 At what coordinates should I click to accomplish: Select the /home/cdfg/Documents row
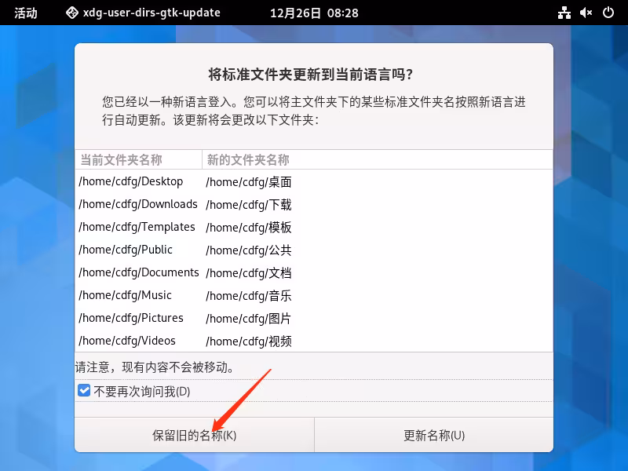click(314, 272)
